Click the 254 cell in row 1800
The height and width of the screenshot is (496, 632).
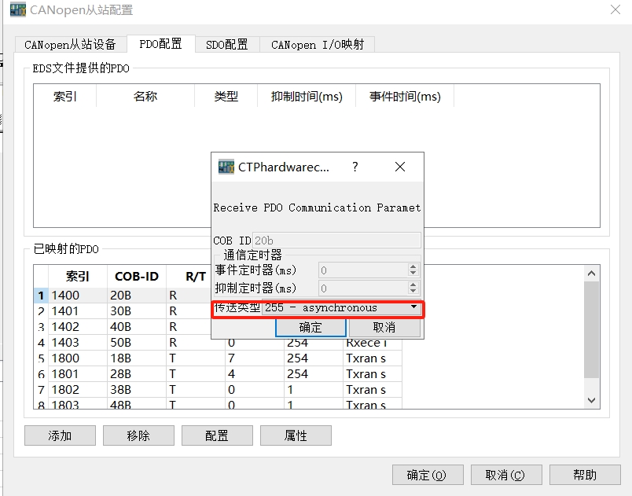click(313, 358)
